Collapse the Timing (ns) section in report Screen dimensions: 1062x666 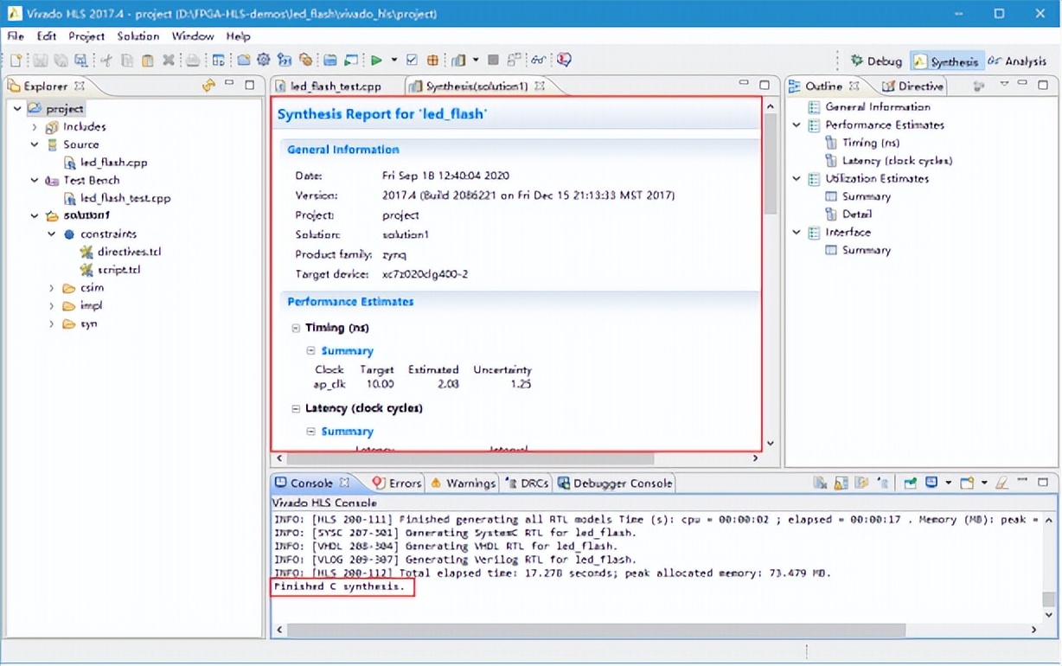click(x=296, y=329)
